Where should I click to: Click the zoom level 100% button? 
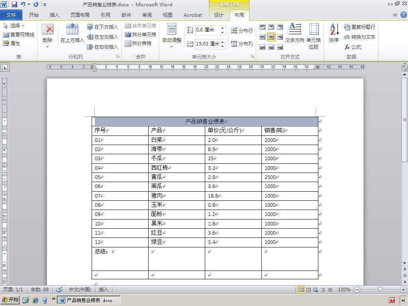(344, 290)
